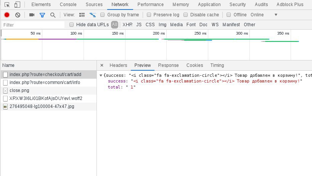Open the Audits tab
This screenshot has height=176, width=312.
(261, 4)
